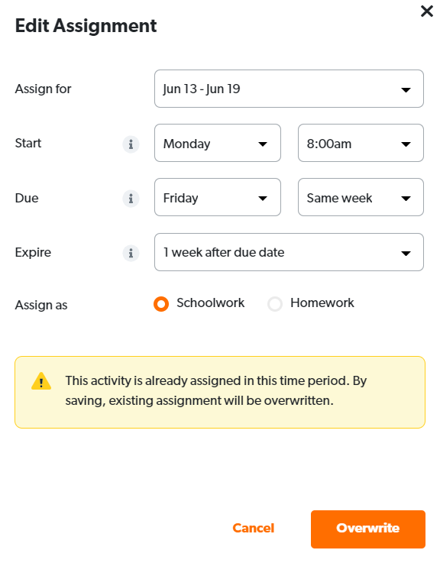This screenshot has height=563, width=440.
Task: Click the overwrite warning message box
Action: (x=220, y=392)
